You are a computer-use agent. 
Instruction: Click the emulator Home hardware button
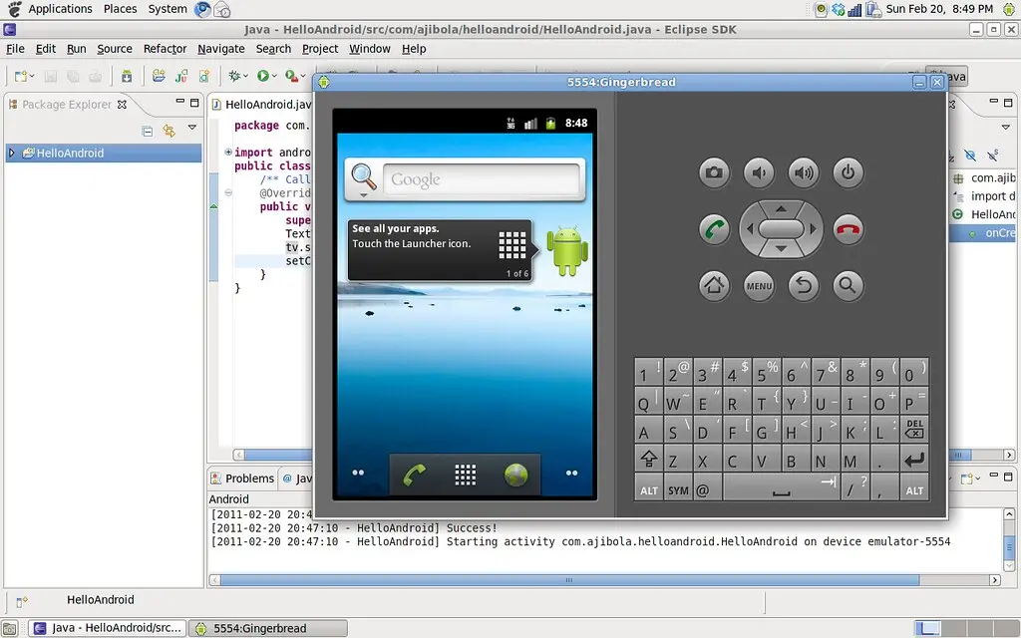point(714,285)
